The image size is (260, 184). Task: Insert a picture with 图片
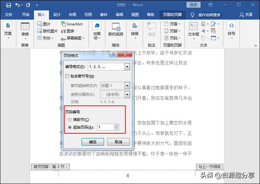44,24
